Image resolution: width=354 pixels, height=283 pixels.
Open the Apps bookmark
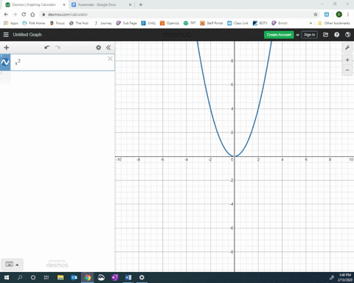coord(11,23)
